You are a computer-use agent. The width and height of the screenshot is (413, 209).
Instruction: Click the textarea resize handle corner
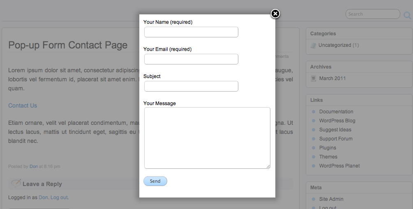[268, 166]
